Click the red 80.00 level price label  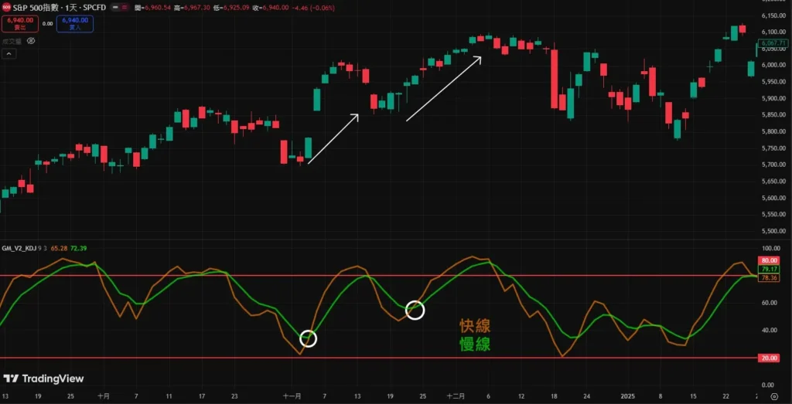(x=768, y=261)
